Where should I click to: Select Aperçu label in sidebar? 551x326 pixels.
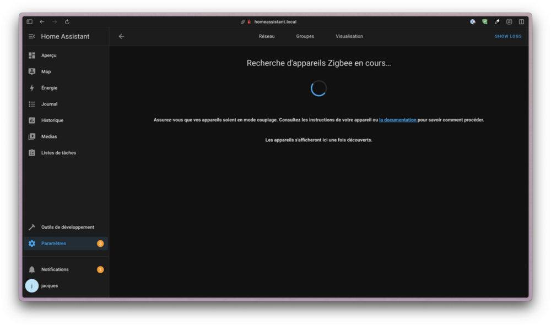click(49, 56)
